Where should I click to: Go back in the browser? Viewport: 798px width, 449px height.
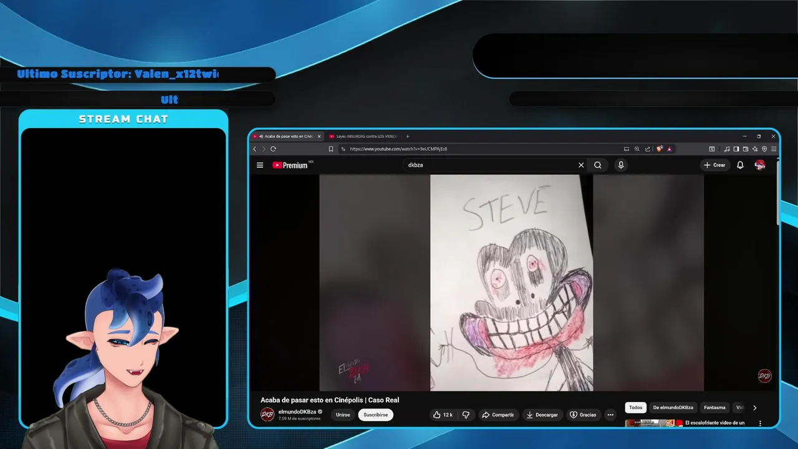pyautogui.click(x=254, y=149)
